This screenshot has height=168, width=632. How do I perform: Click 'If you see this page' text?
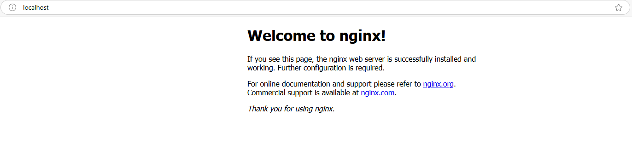tap(281, 59)
